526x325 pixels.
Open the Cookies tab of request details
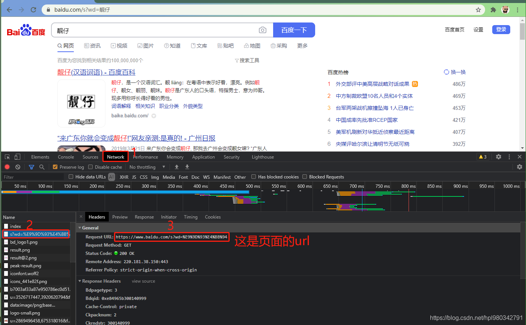(x=213, y=217)
